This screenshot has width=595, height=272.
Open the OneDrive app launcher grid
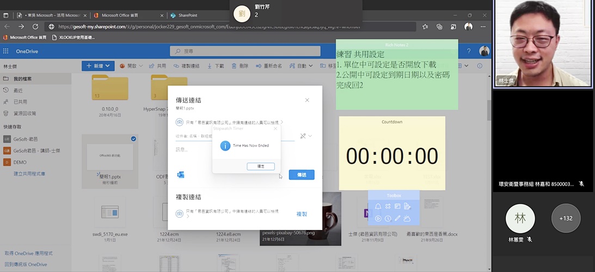tap(6, 51)
